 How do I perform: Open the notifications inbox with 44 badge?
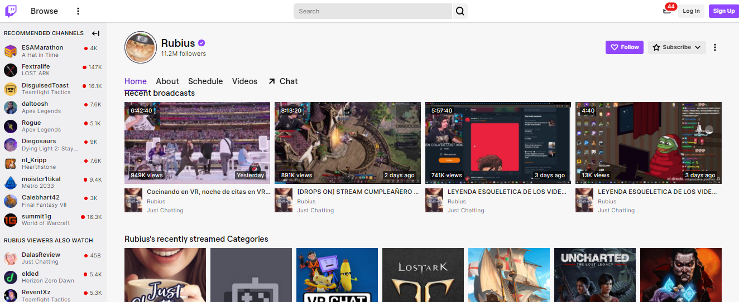[x=667, y=11]
